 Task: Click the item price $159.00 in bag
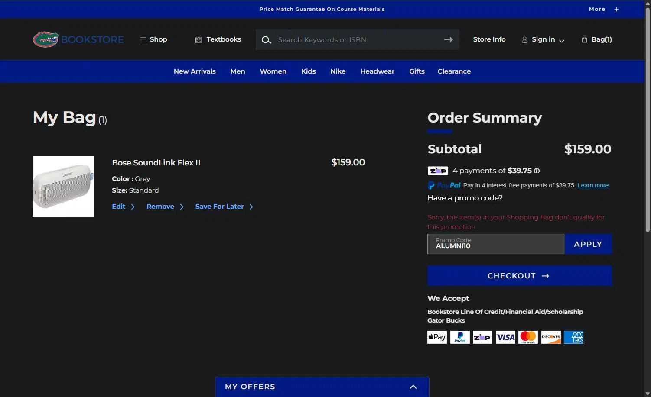pos(348,162)
